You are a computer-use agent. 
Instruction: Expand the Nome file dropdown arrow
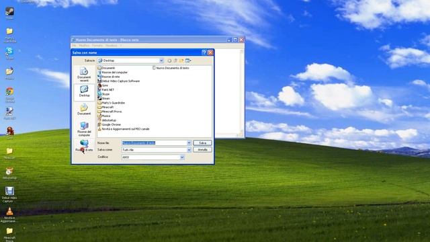[189, 143]
